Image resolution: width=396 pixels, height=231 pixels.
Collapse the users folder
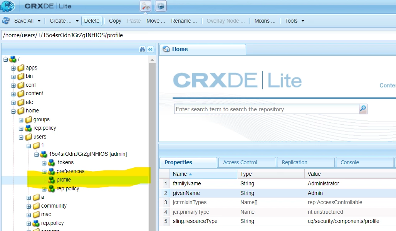(x=21, y=137)
